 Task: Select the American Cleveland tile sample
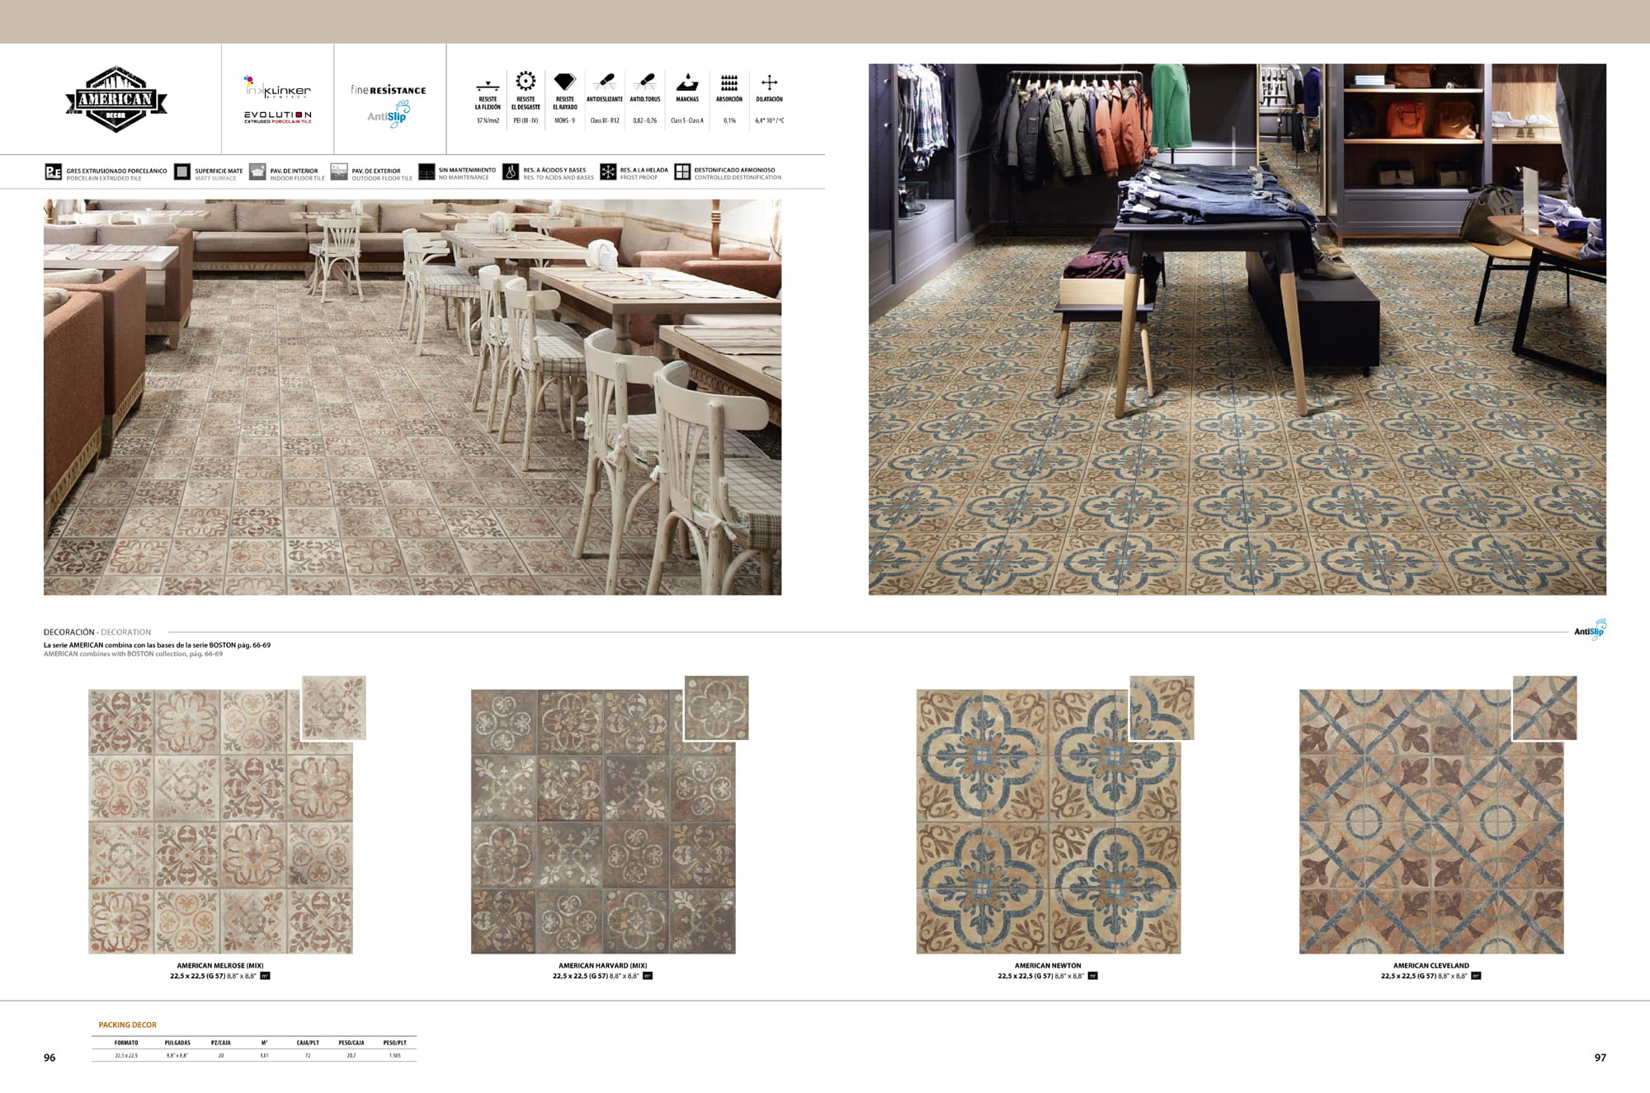[1431, 822]
